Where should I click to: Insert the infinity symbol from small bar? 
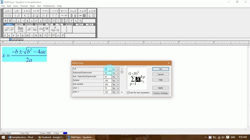click(14, 21)
